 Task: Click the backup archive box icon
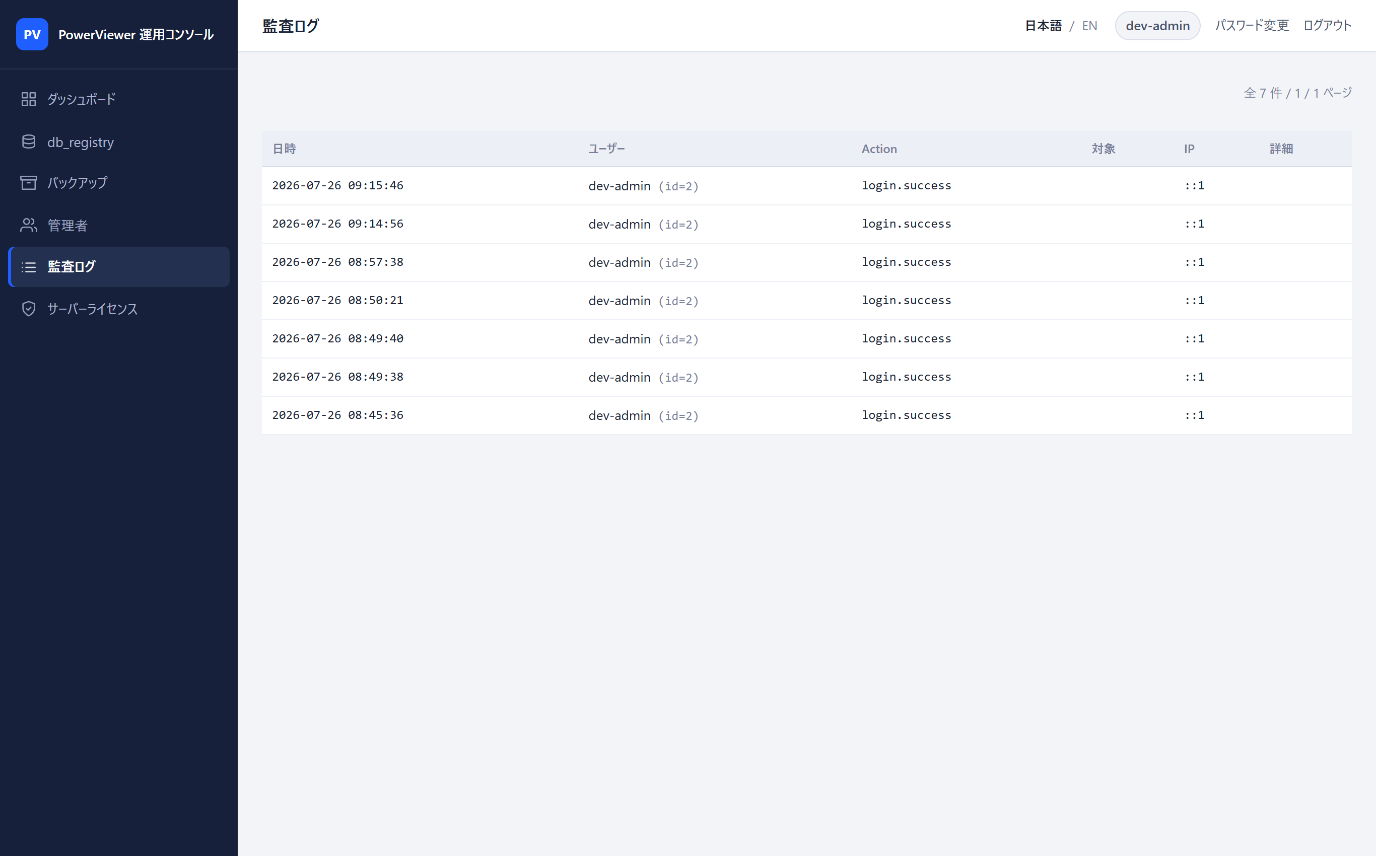click(x=28, y=183)
